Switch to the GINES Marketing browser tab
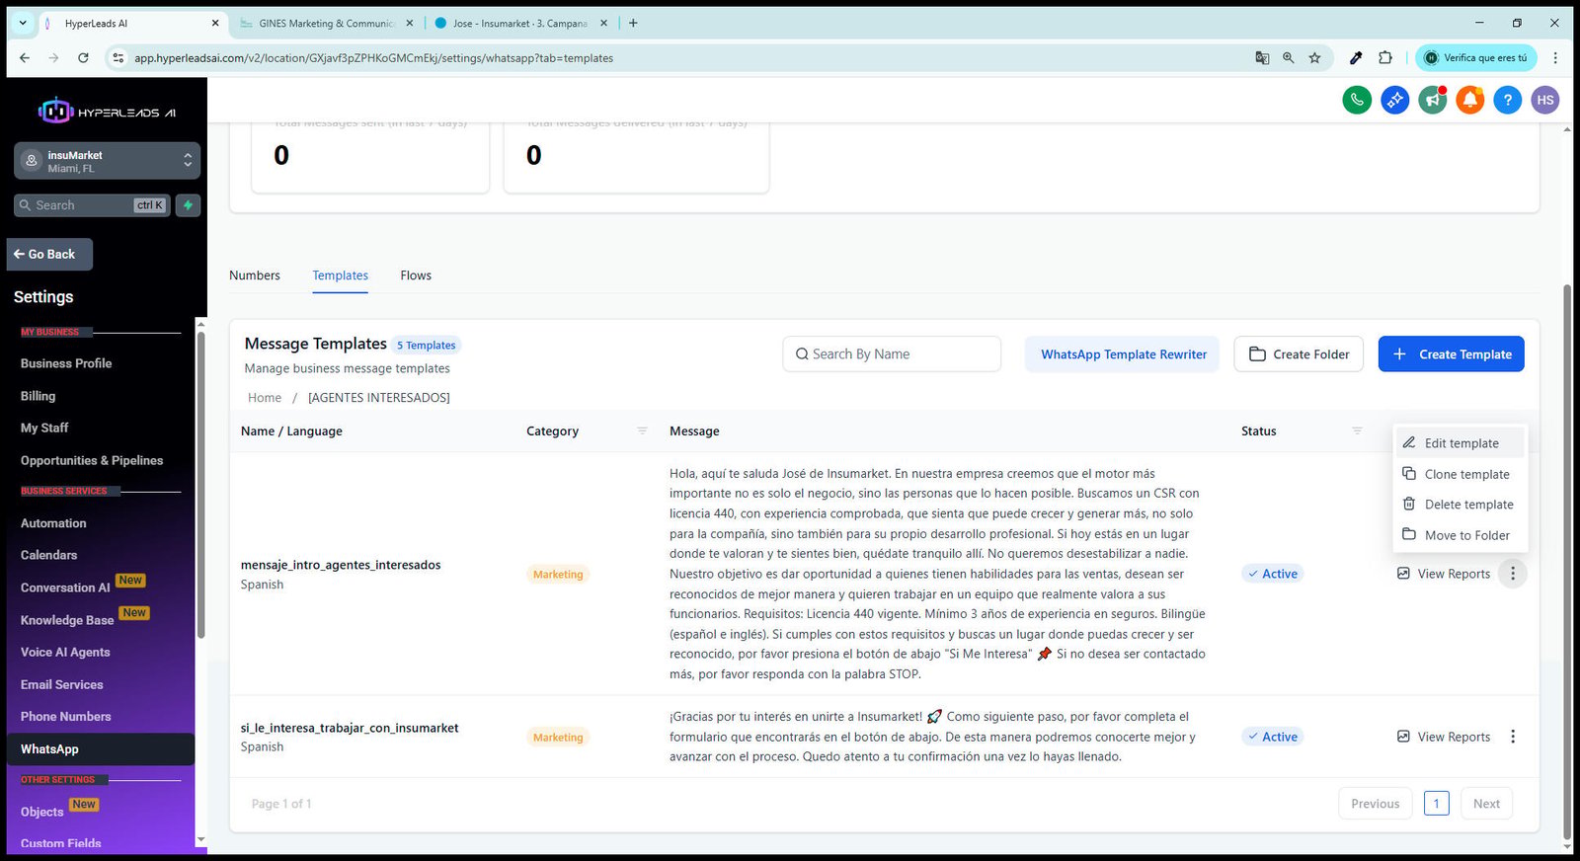The width and height of the screenshot is (1580, 861). click(x=326, y=23)
